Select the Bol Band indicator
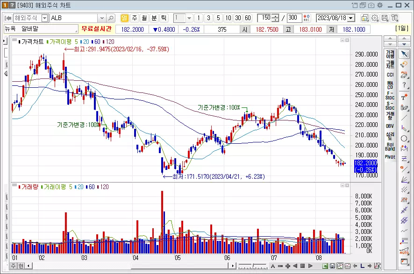 tap(390, 147)
